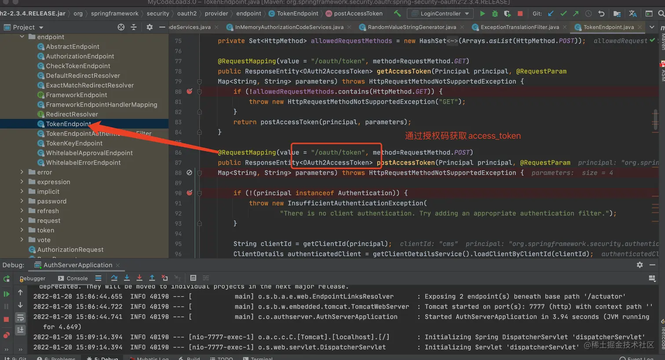
Task: Step over in the debugger toolbar
Action: coord(114,278)
